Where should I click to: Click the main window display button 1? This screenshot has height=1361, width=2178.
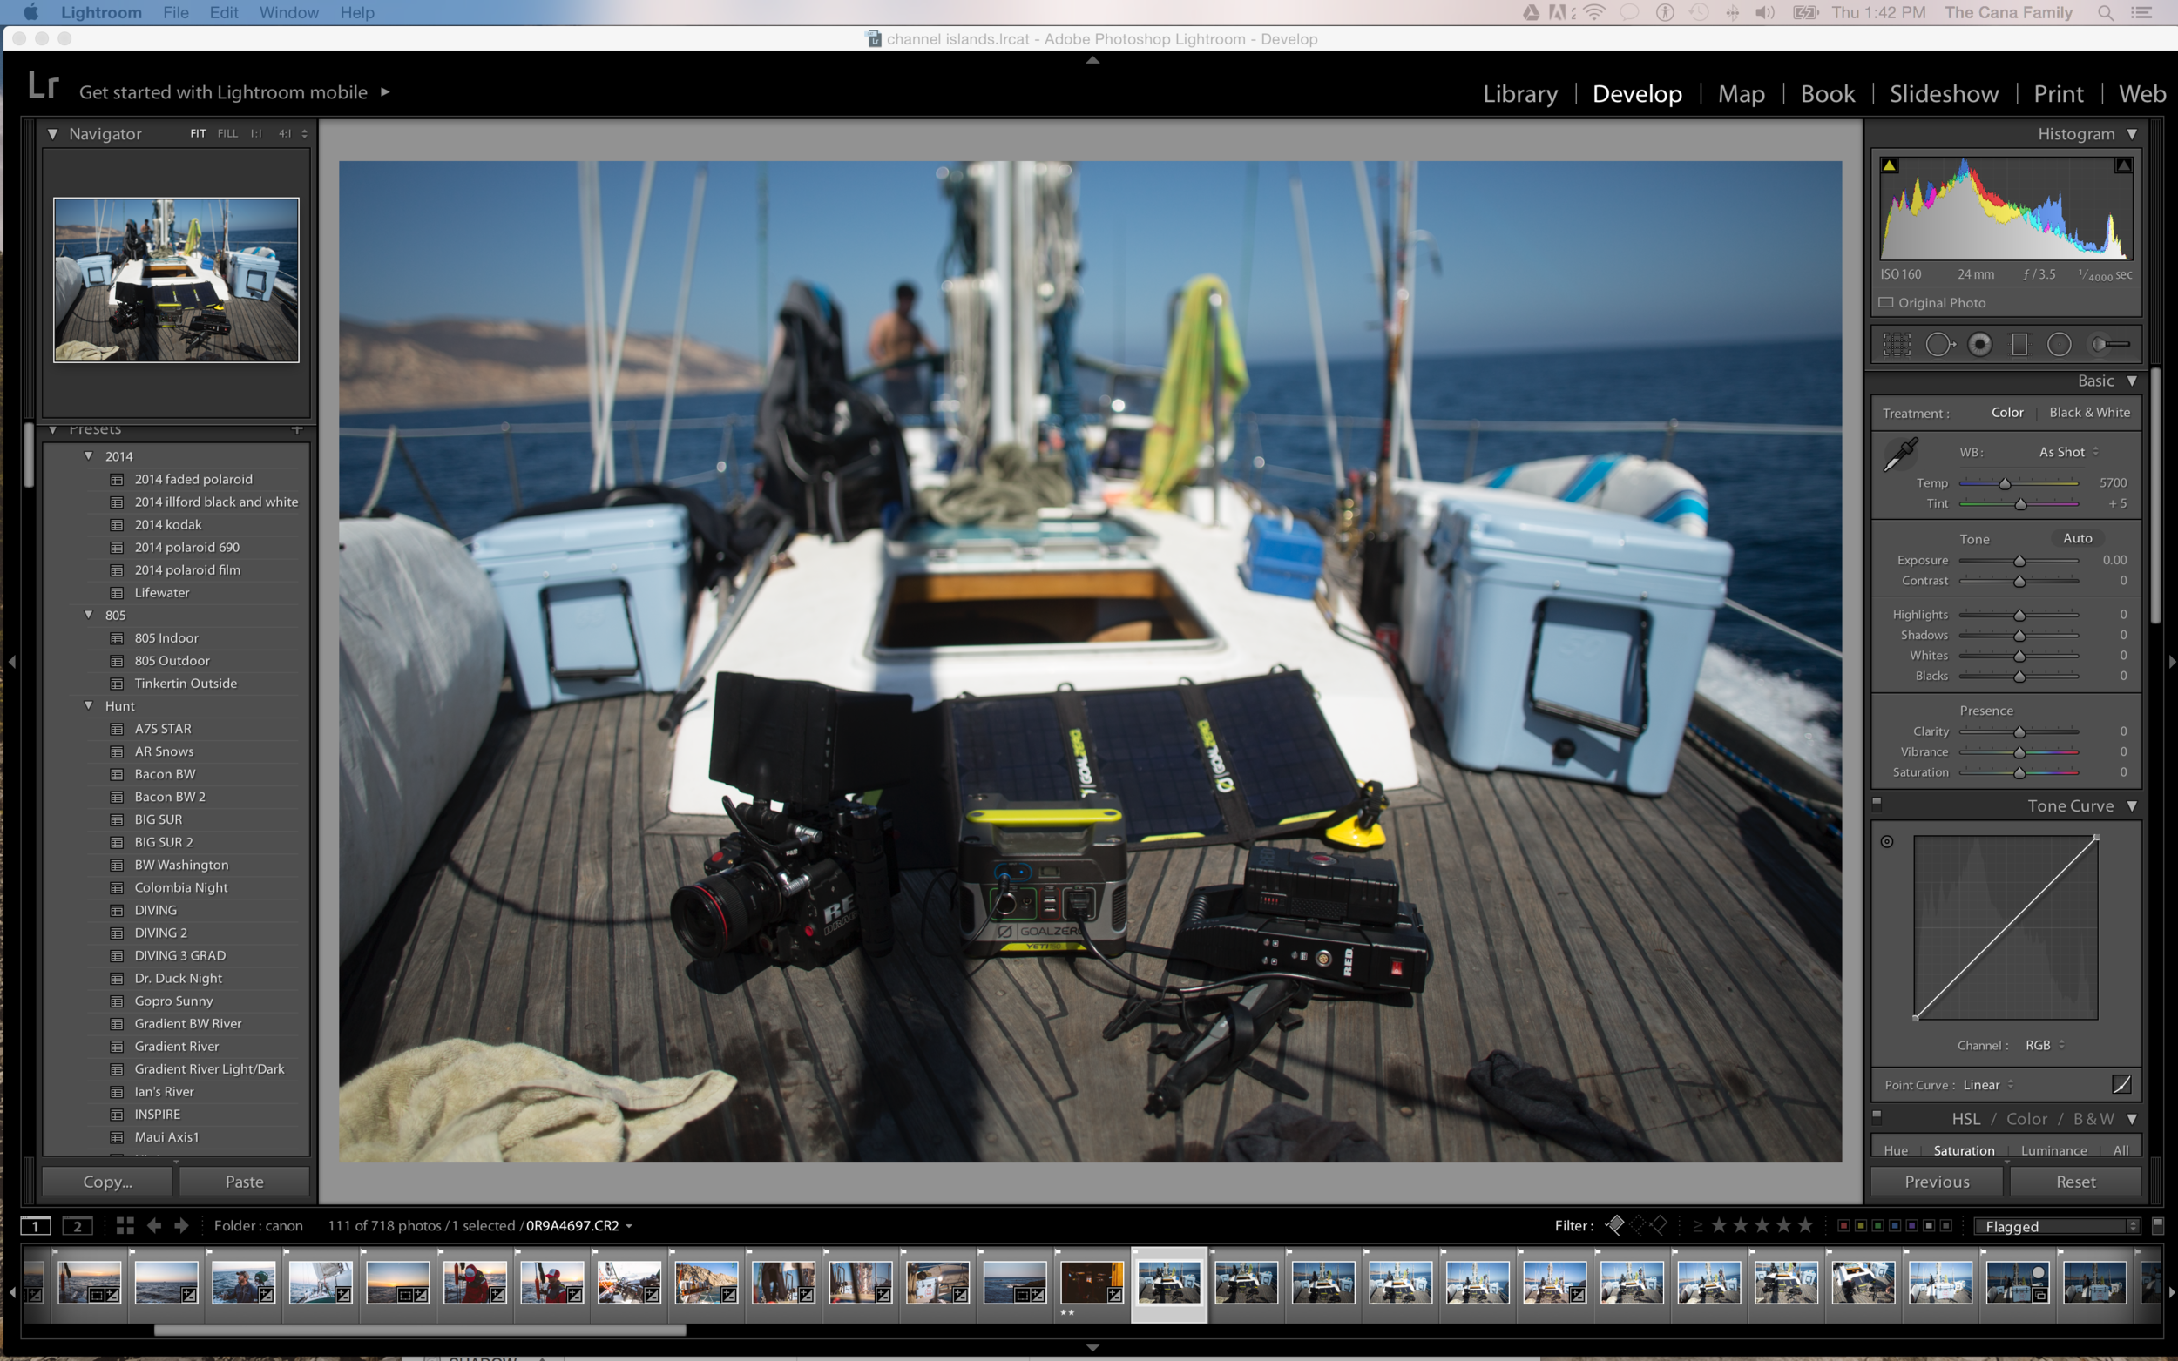[36, 1225]
